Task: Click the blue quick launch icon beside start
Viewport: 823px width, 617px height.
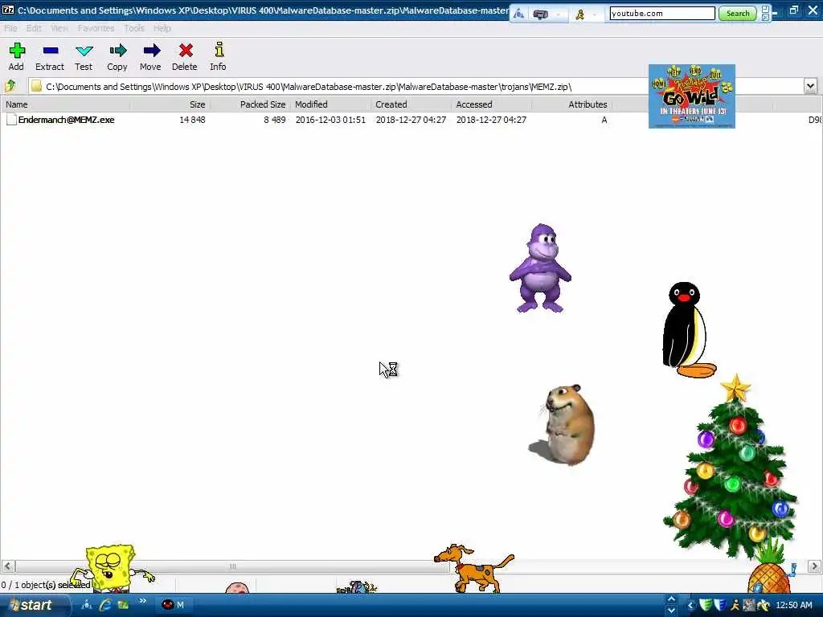Action: point(87,605)
